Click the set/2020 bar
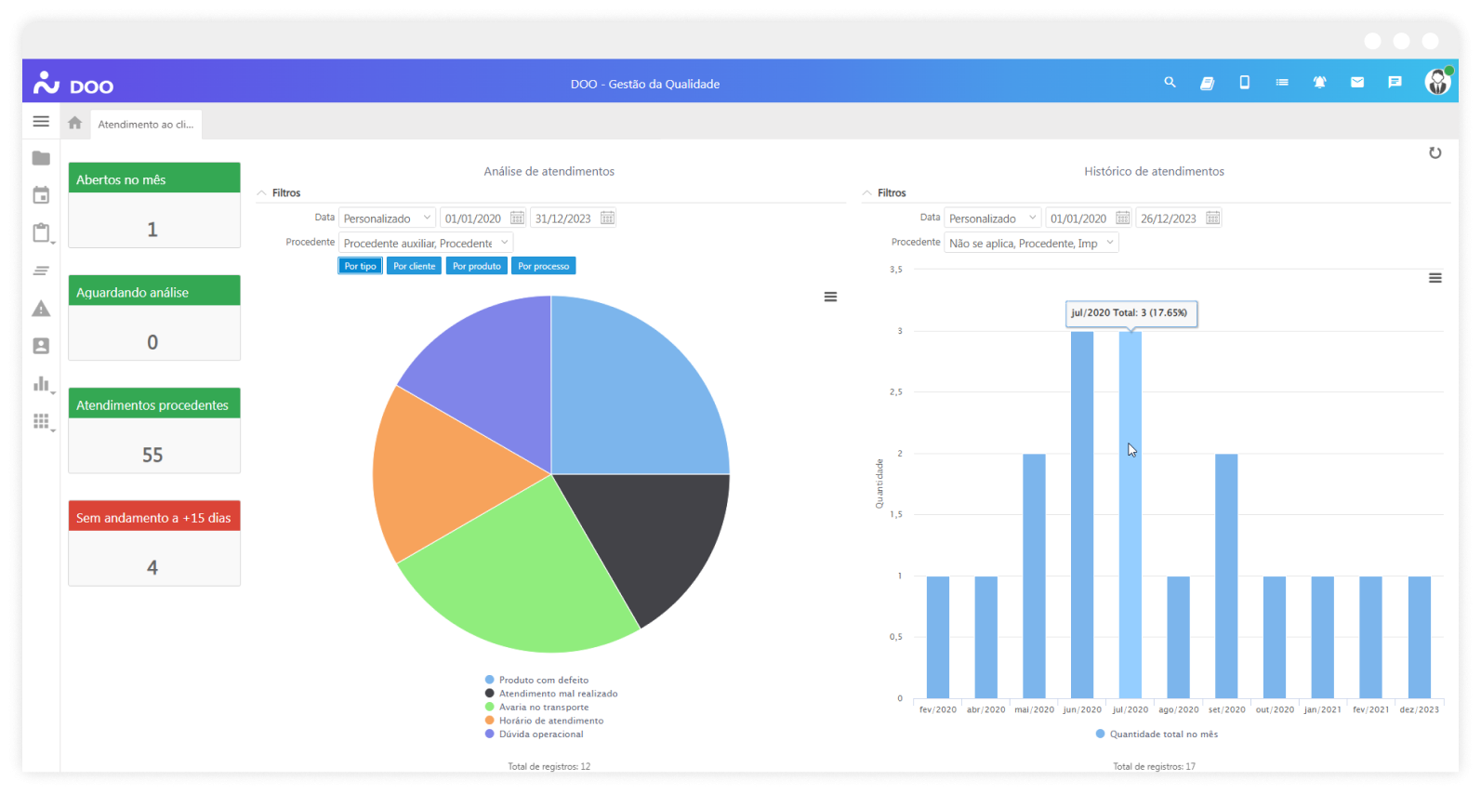Image resolution: width=1481 pixels, height=794 pixels. (x=1226, y=576)
